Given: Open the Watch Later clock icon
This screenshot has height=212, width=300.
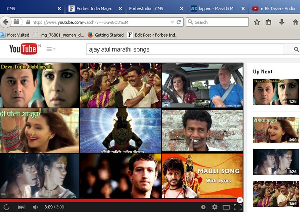Looking at the screenshot, I should [203, 207].
